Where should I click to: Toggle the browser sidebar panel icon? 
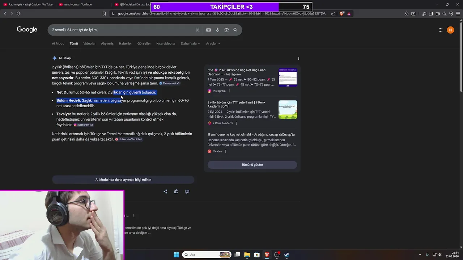point(431,14)
